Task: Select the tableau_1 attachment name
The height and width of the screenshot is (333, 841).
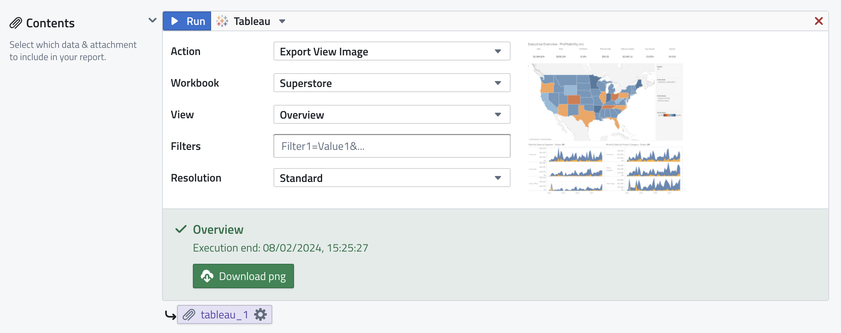Action: pos(224,315)
